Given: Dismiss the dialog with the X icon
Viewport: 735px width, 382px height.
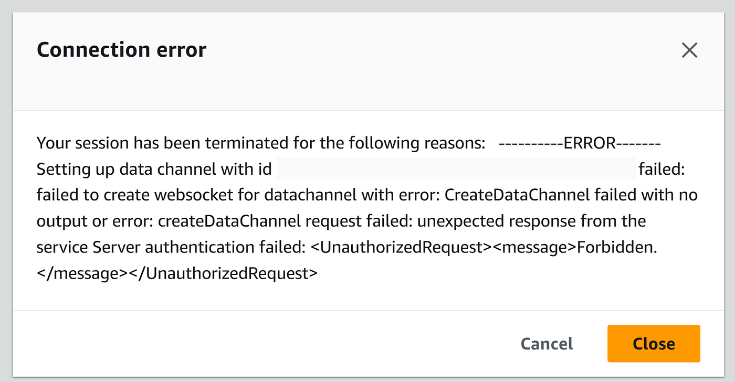Looking at the screenshot, I should pyautogui.click(x=689, y=50).
